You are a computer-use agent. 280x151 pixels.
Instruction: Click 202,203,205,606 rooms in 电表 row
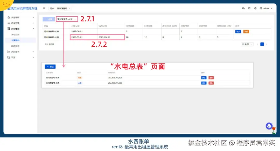coord(115,78)
